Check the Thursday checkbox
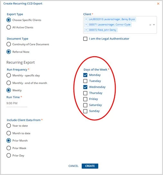Screen dimensions: 163x175 tap(85, 93)
